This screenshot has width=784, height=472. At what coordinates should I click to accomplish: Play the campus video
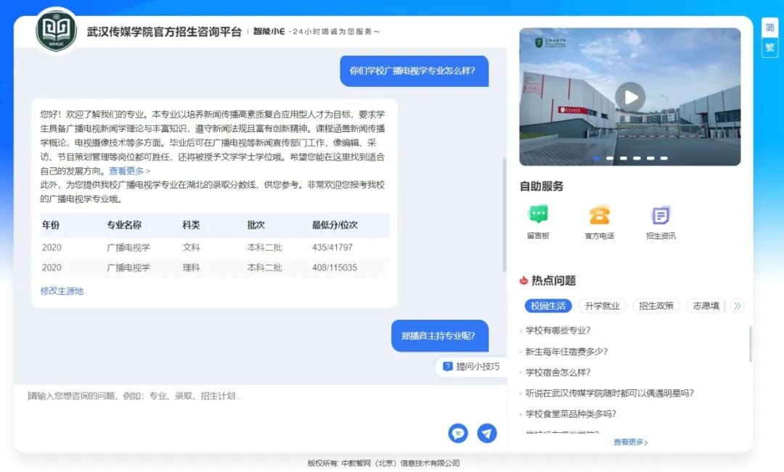629,96
